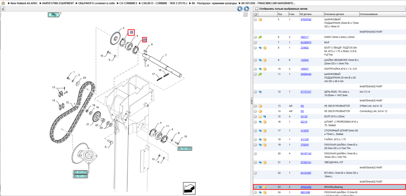The width and height of the screenshot is (406, 196).
Task: Click the plus icon in the table header
Action: (x=255, y=14)
